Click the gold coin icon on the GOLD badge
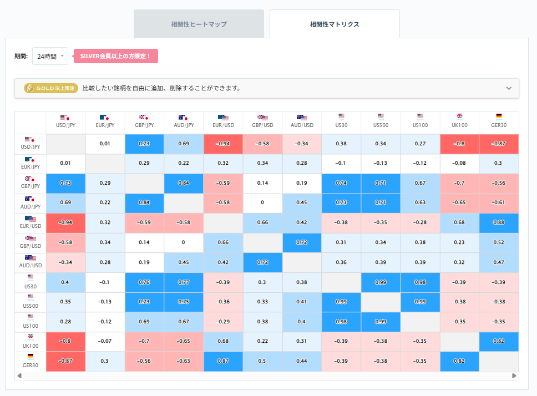 click(31, 88)
